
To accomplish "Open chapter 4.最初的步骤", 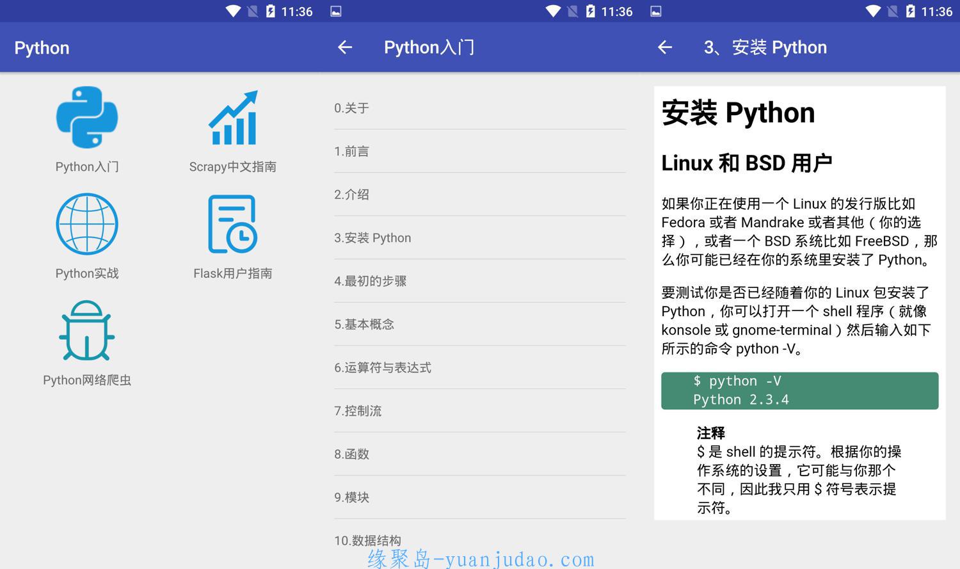I will 480,281.
